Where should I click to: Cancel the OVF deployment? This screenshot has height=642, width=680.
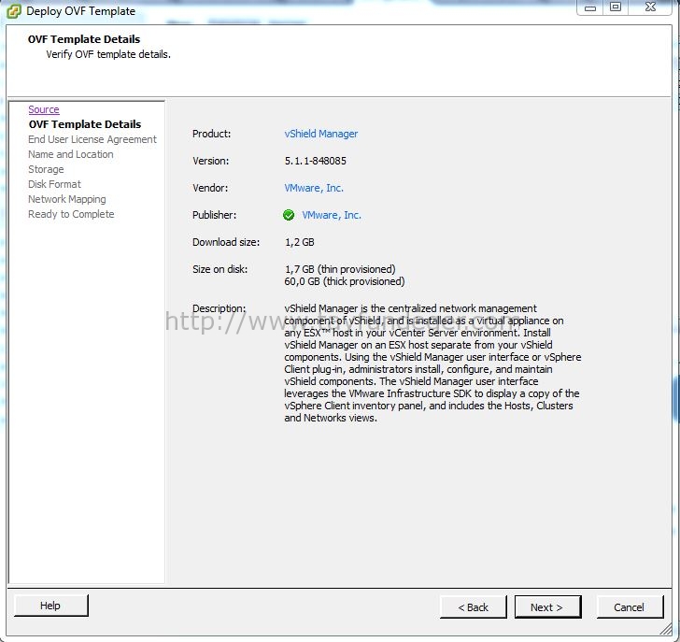tap(630, 607)
